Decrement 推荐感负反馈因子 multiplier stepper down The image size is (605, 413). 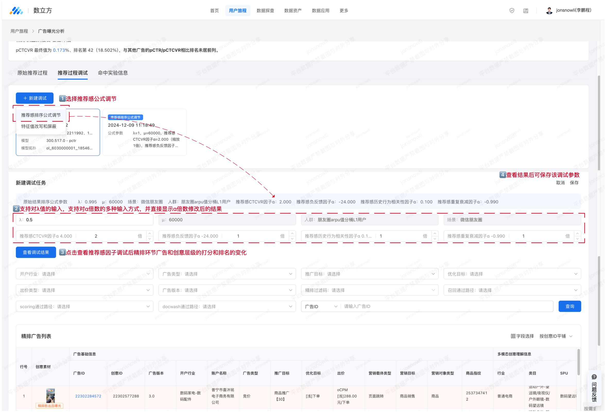pyautogui.click(x=292, y=239)
